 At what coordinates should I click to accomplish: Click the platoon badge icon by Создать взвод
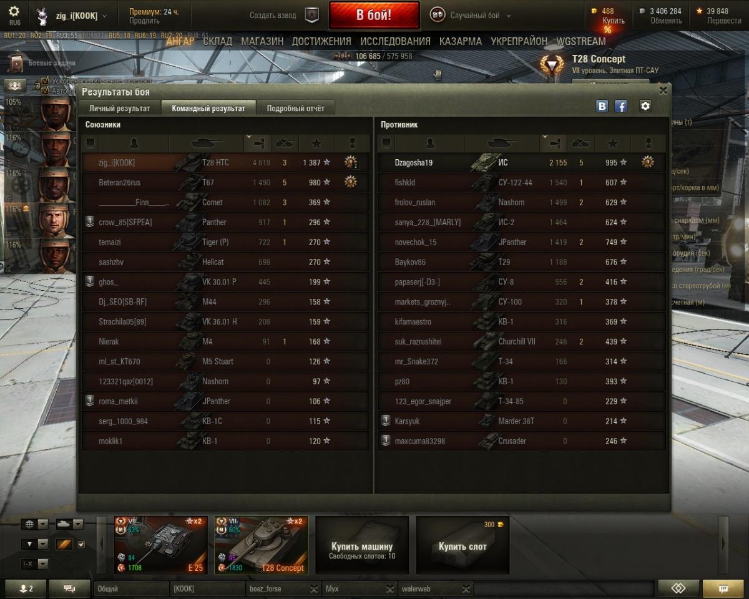312,16
